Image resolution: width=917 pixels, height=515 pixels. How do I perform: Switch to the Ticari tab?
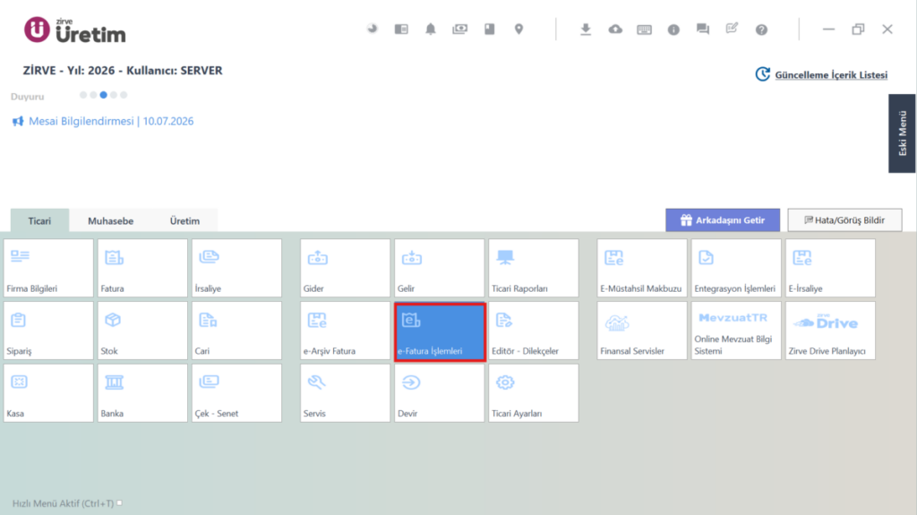(x=39, y=220)
